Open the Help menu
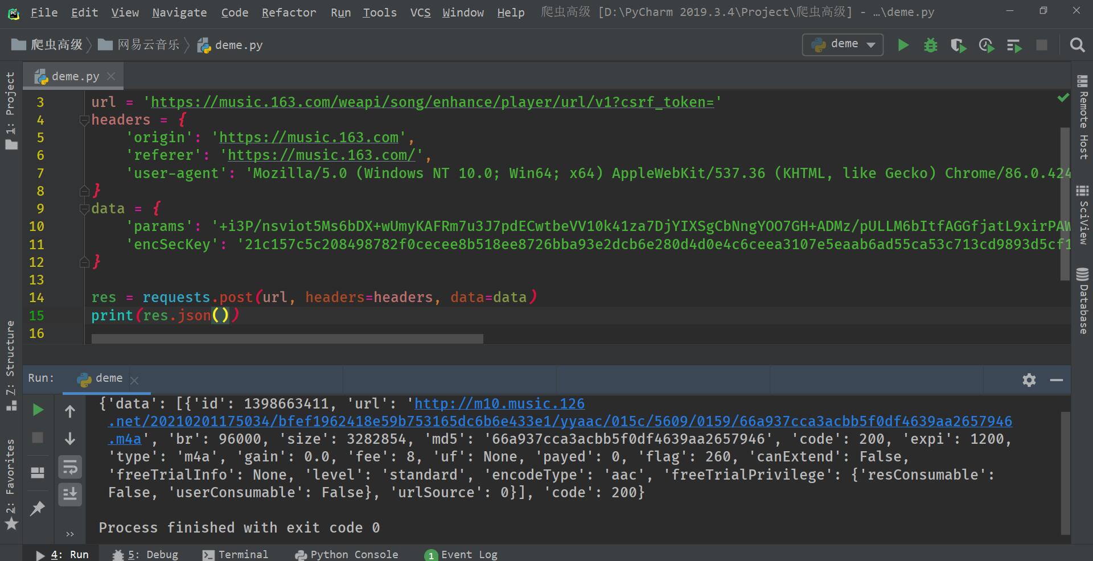Viewport: 1093px width, 561px height. (511, 12)
